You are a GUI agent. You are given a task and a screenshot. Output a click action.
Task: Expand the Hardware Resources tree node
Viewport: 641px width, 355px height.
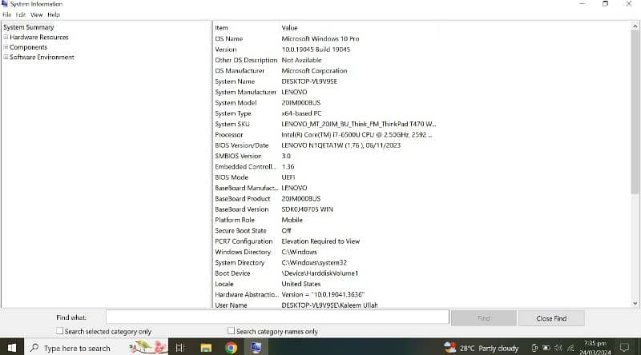pos(6,38)
